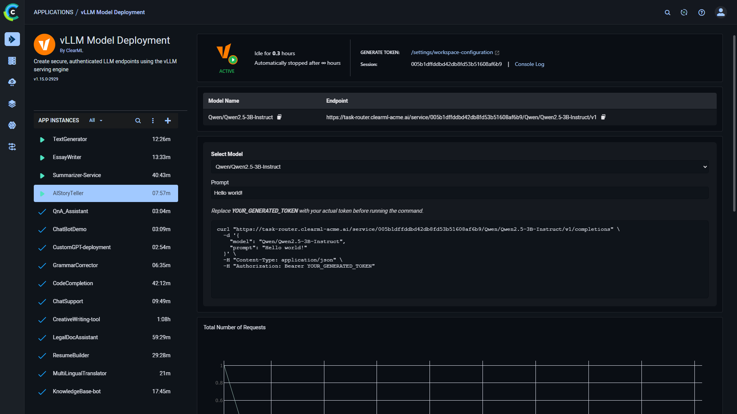
Task: Open the workspace-configuration settings link
Action: pyautogui.click(x=452, y=52)
